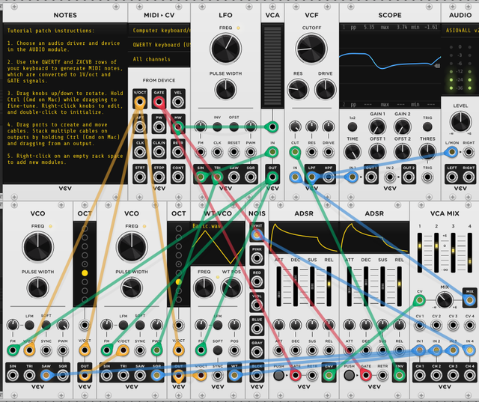The width and height of the screenshot is (479, 402).
Task: Click the CH 1 output port on VCA MIX
Action: click(x=419, y=375)
